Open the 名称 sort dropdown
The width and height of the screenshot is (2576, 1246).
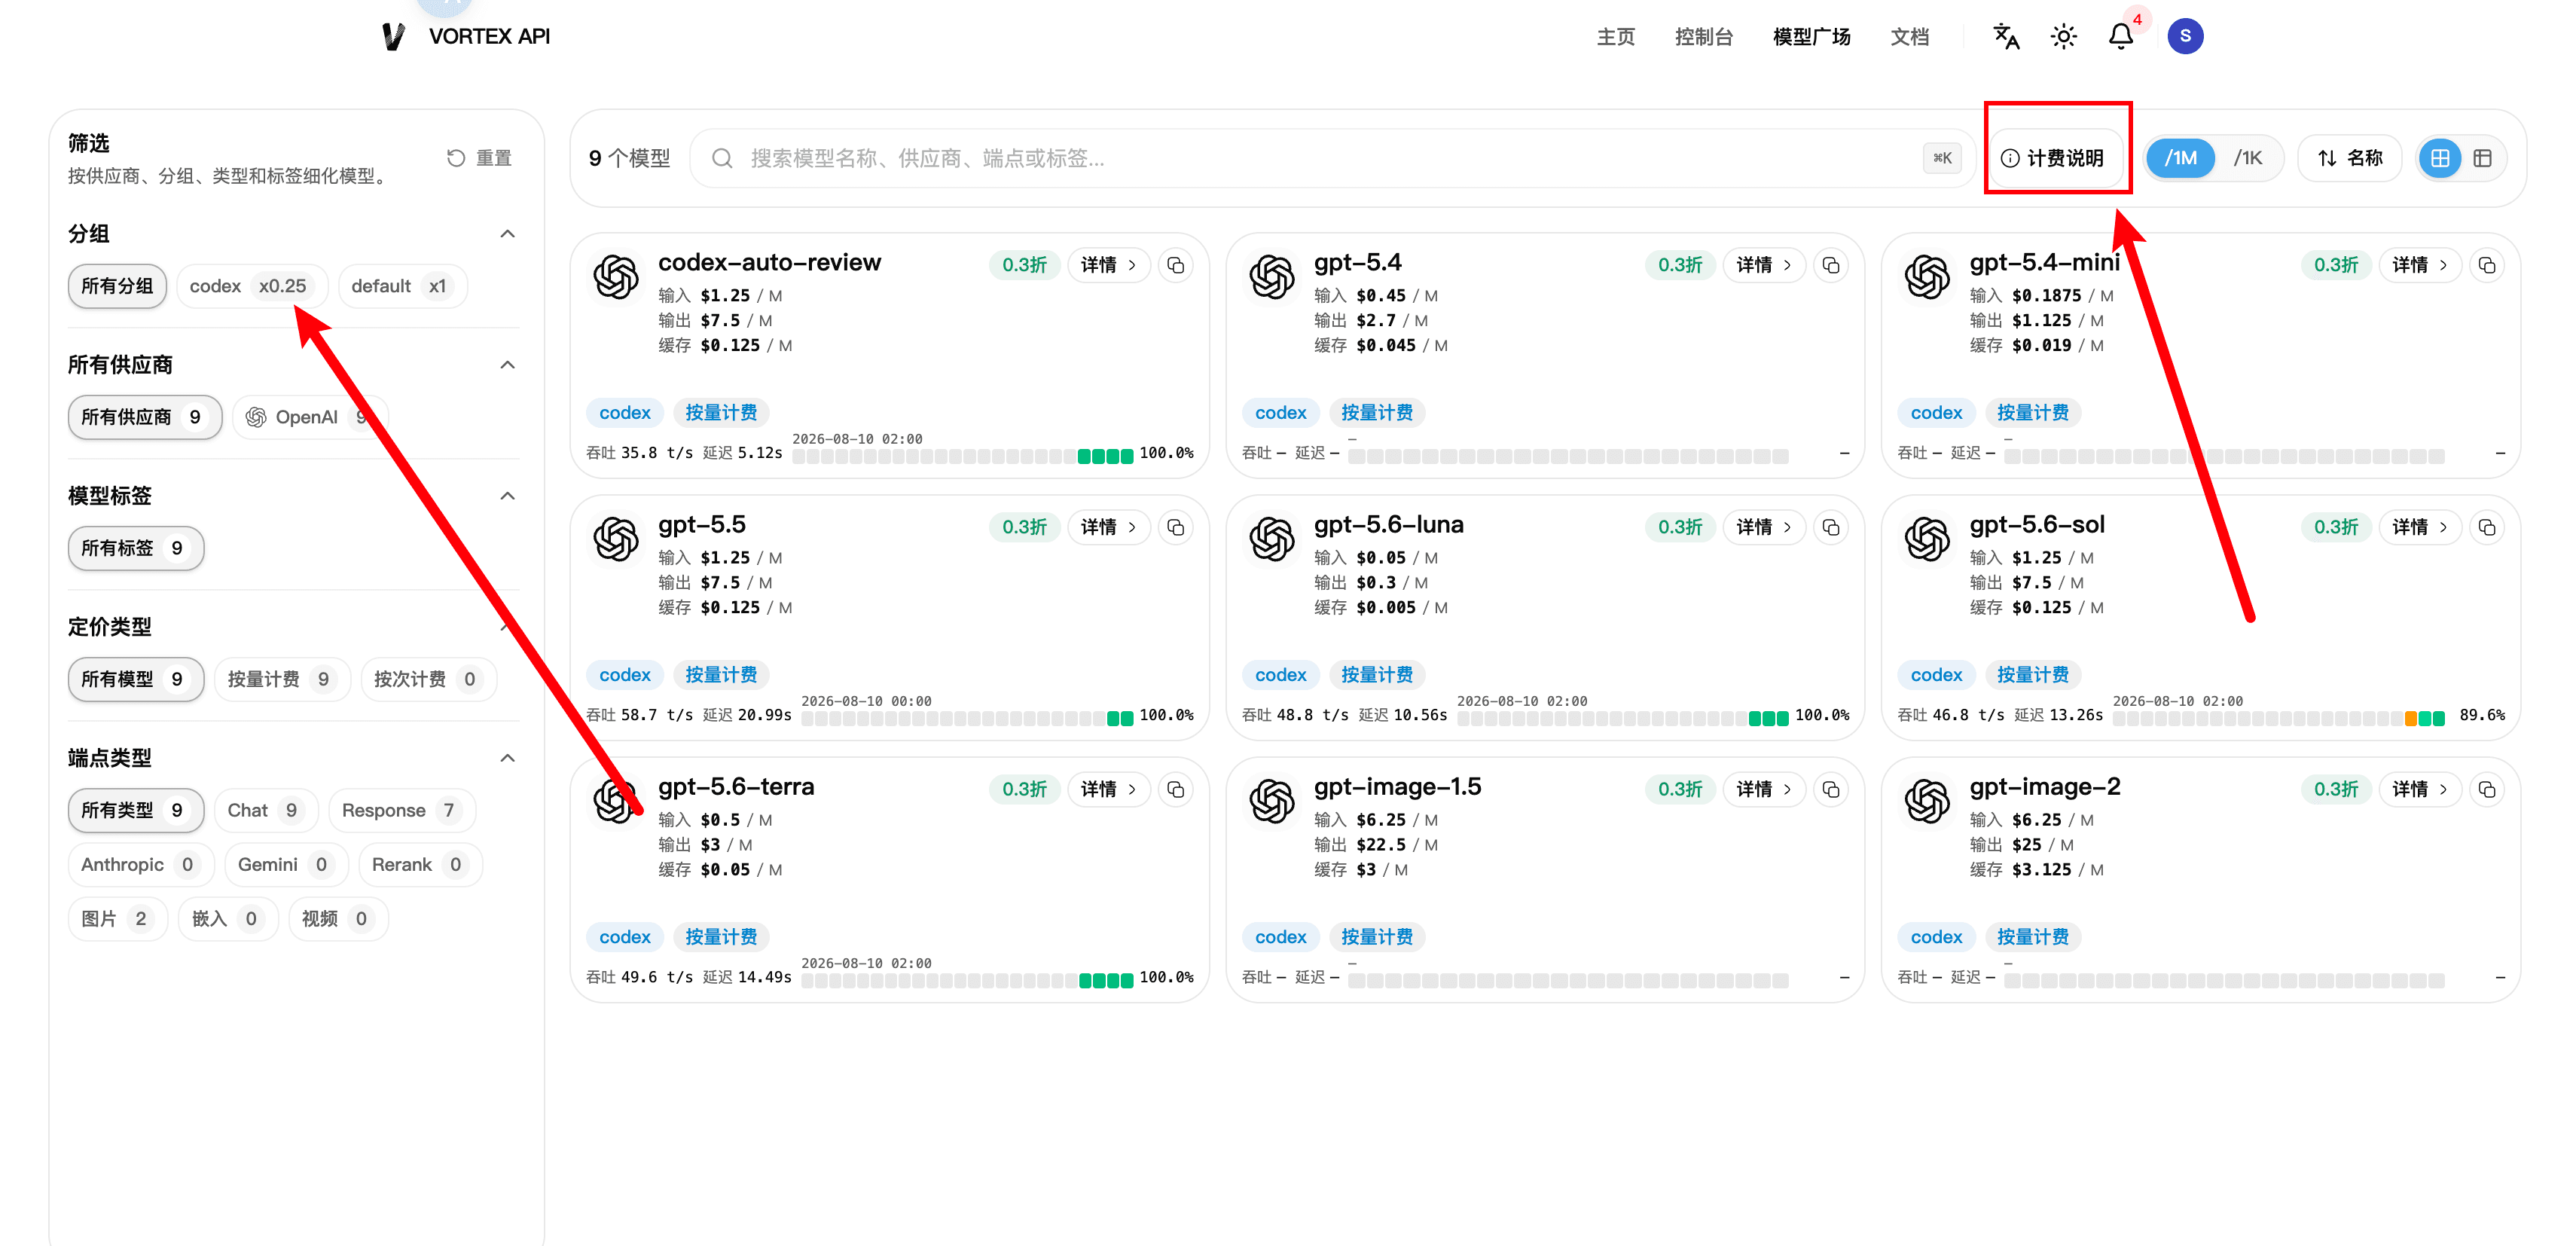pyautogui.click(x=2350, y=158)
